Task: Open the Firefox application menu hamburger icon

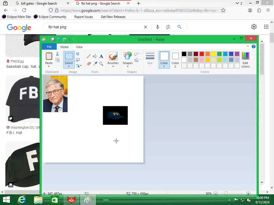Action: 268,10
